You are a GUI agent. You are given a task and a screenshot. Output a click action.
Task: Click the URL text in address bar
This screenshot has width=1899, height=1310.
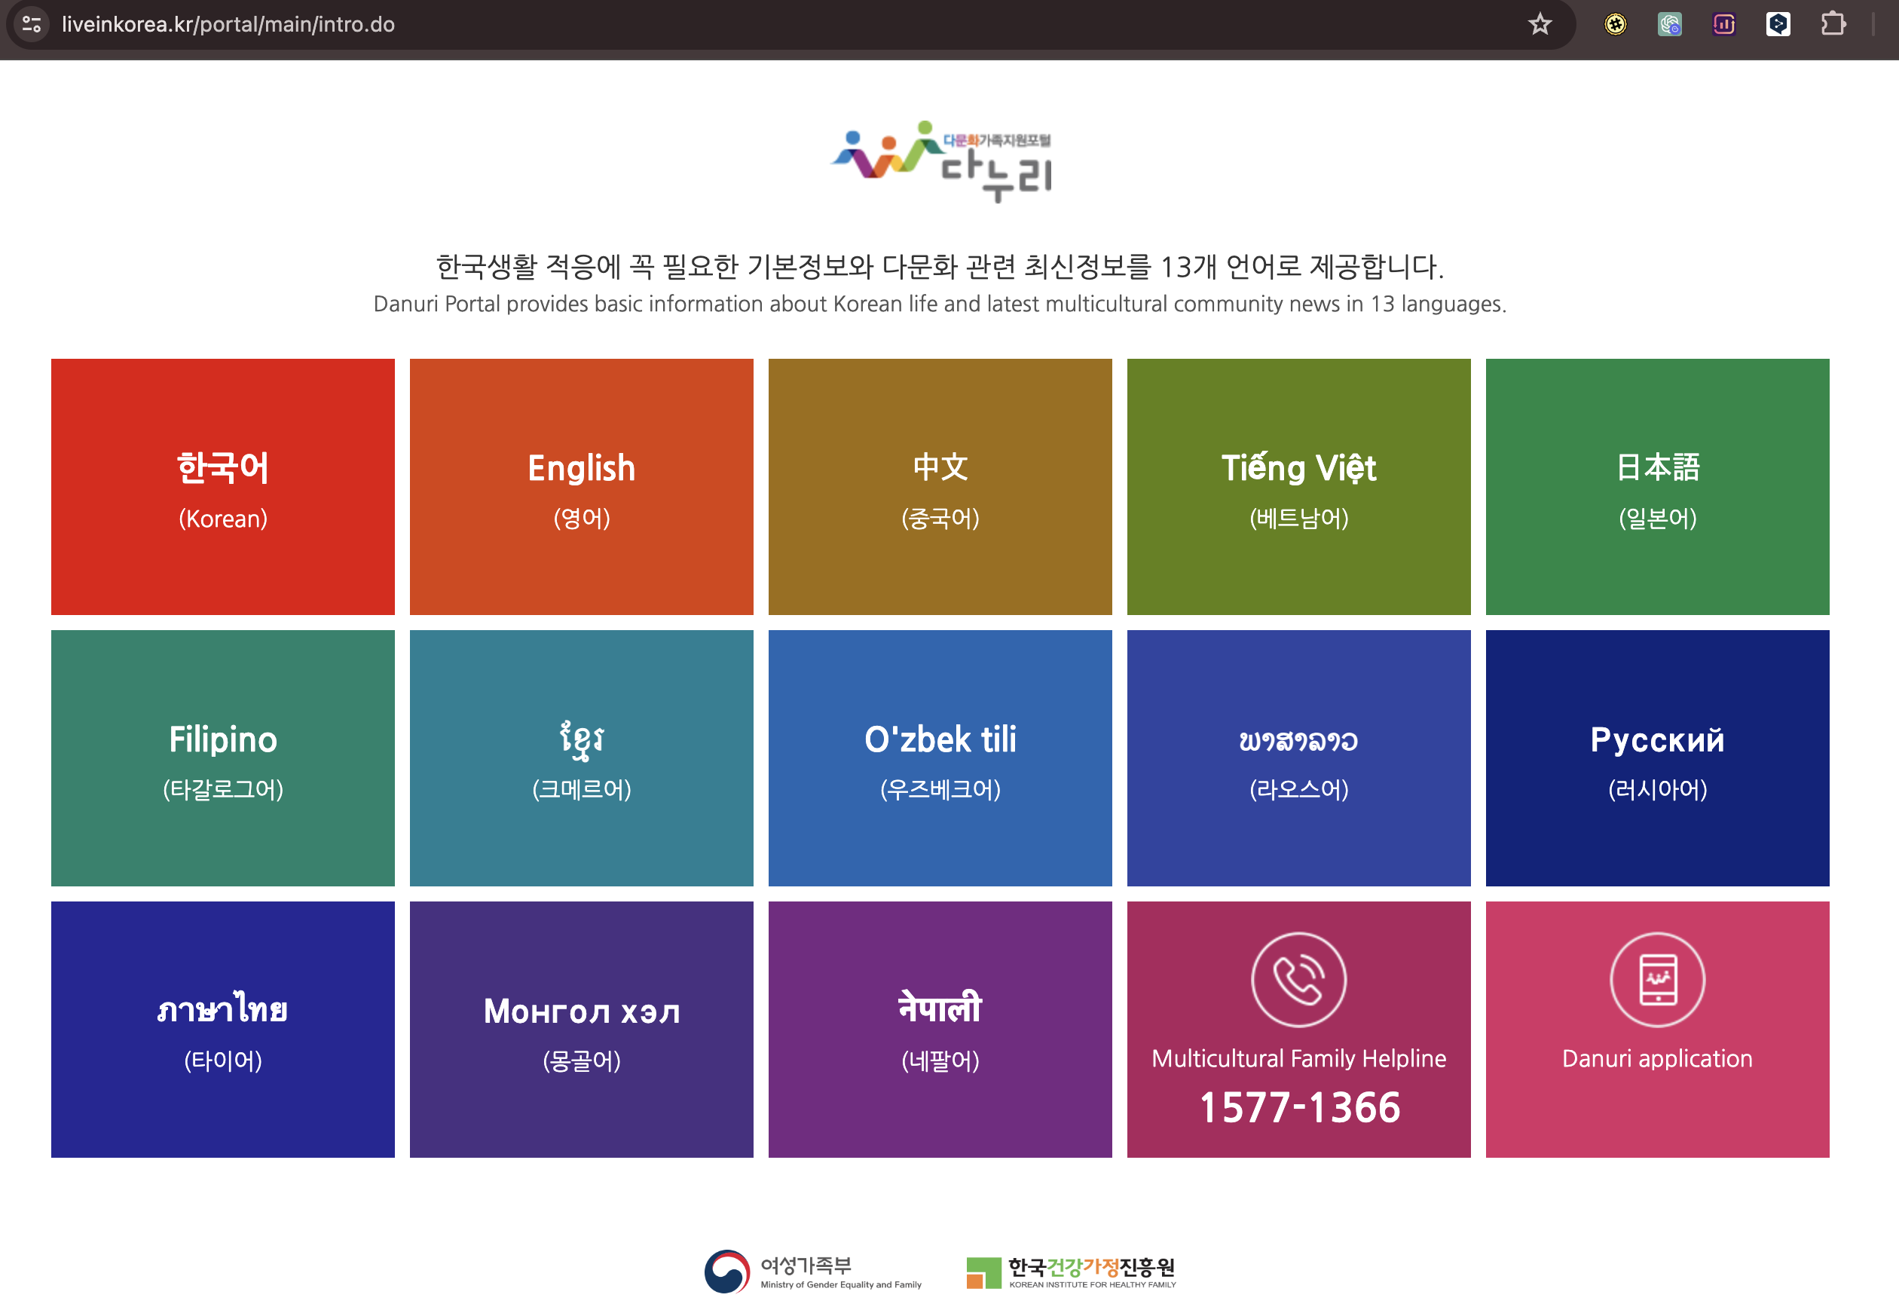(228, 25)
